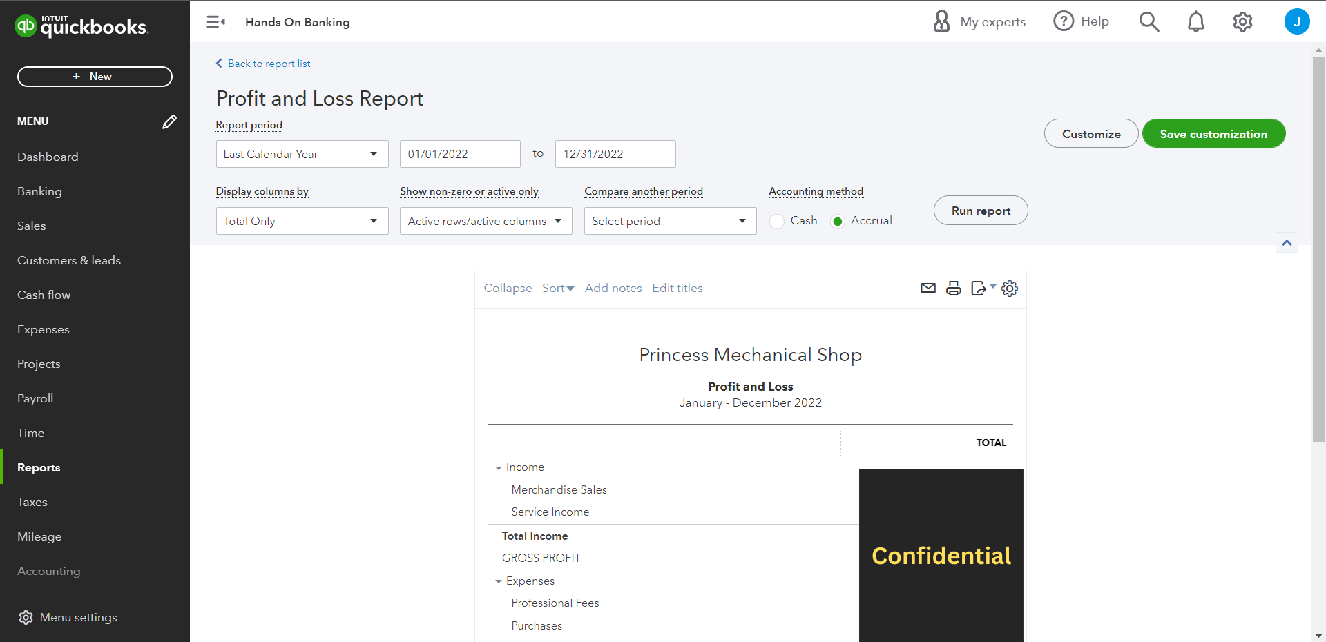Click the start date 01/01/2022 field
Image resolution: width=1326 pixels, height=642 pixels.
(x=459, y=154)
